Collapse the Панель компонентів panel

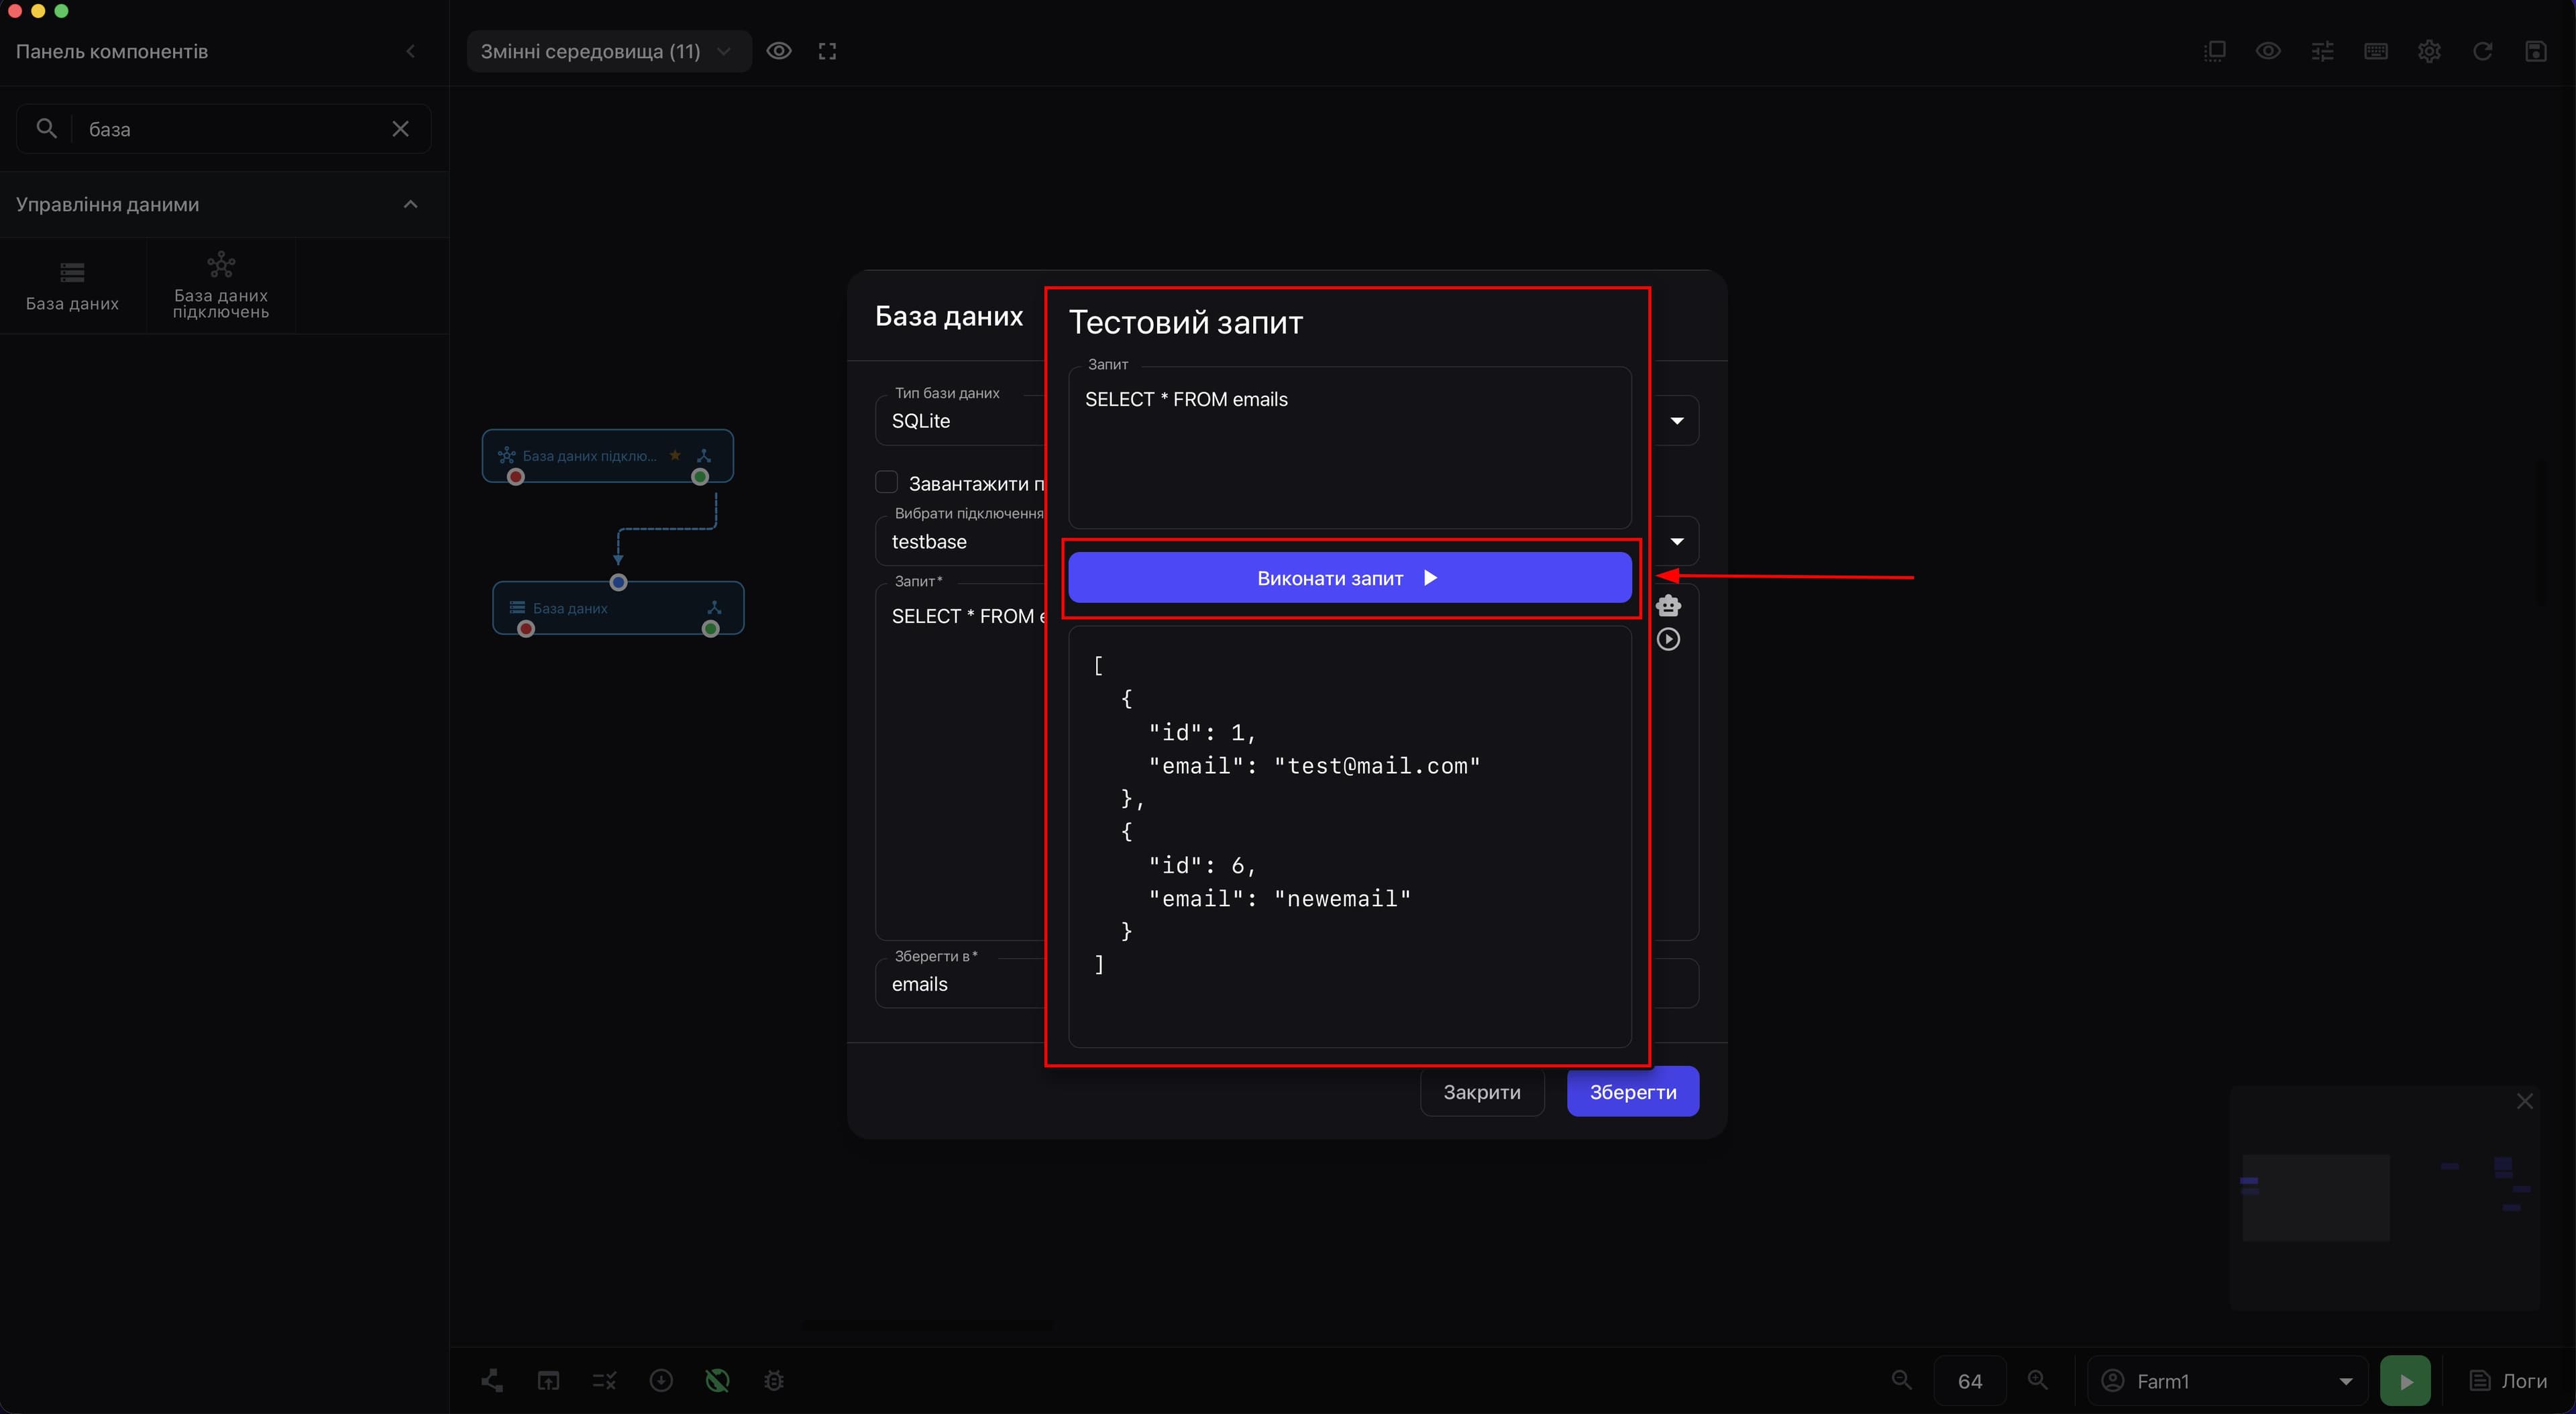point(410,51)
